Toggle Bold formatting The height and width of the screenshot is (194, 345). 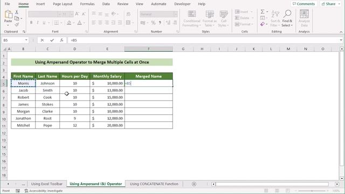point(31,23)
